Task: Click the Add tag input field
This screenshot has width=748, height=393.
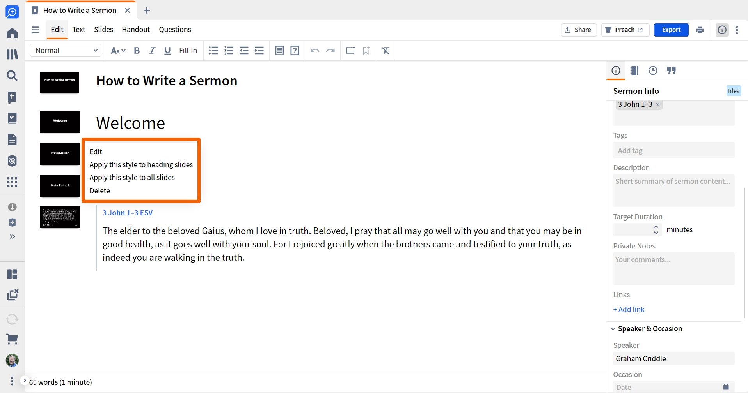Action: pos(673,150)
